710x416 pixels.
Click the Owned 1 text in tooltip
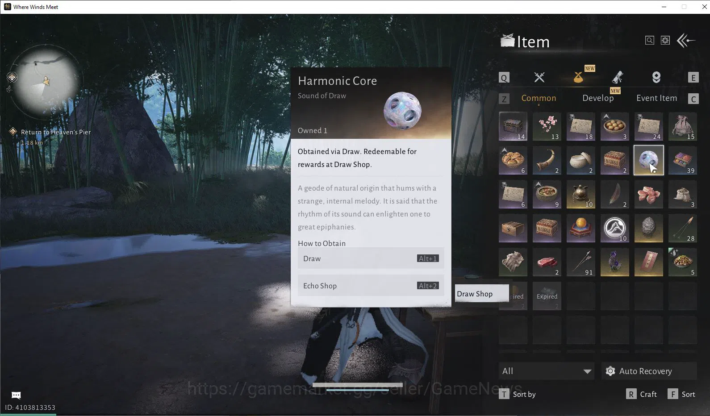point(313,130)
